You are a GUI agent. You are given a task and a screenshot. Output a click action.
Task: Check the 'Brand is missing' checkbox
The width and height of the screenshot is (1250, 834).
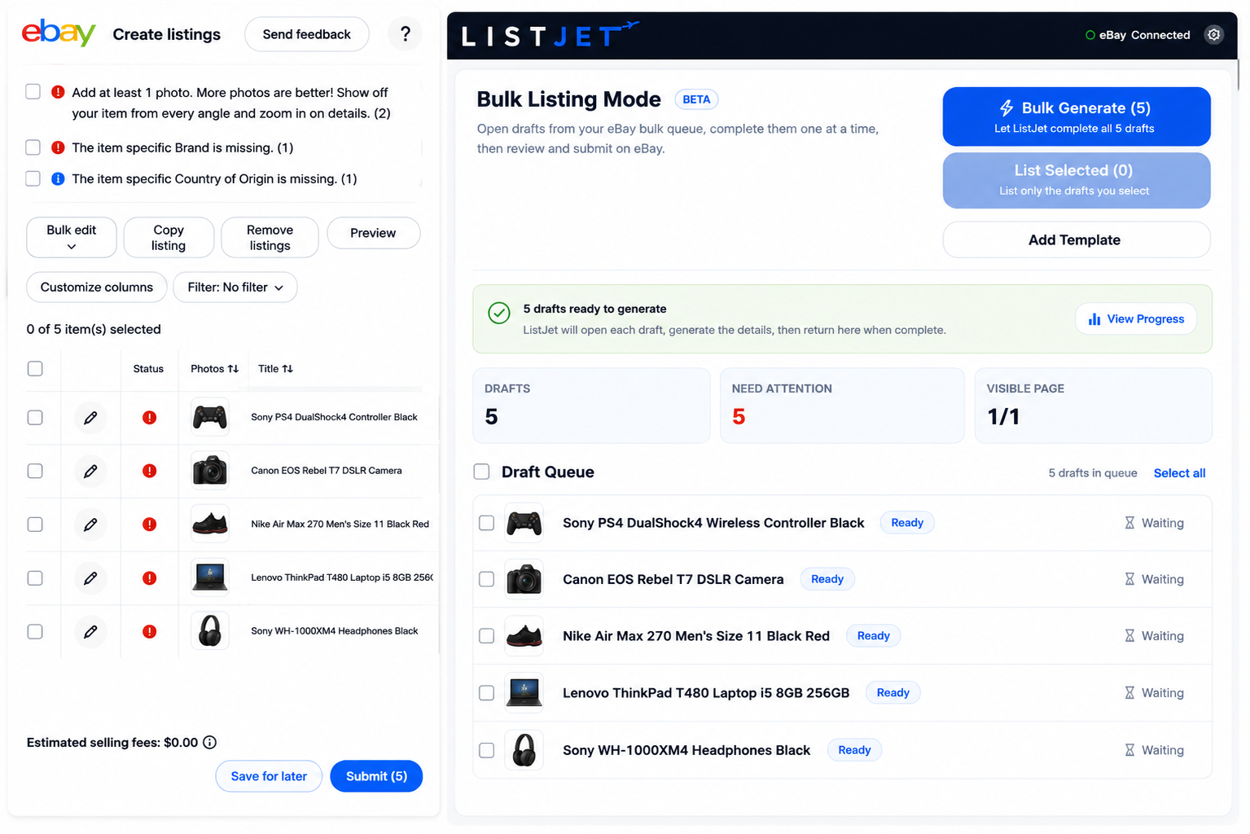33,147
